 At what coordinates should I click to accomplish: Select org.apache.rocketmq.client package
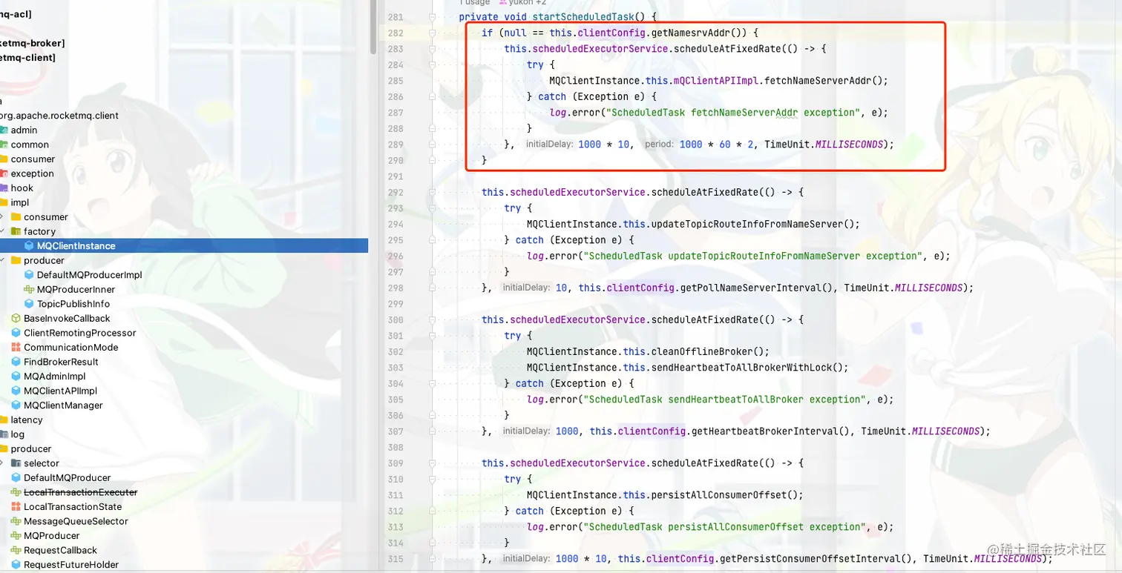(x=59, y=116)
